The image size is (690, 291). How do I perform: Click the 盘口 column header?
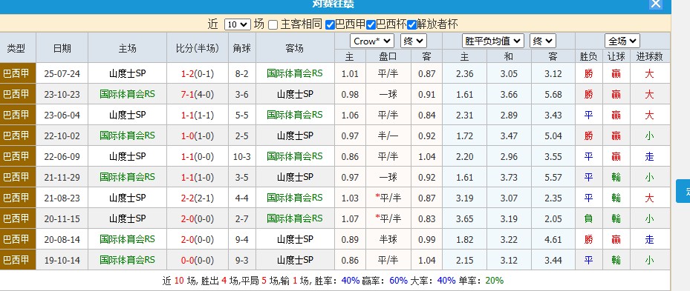click(388, 56)
